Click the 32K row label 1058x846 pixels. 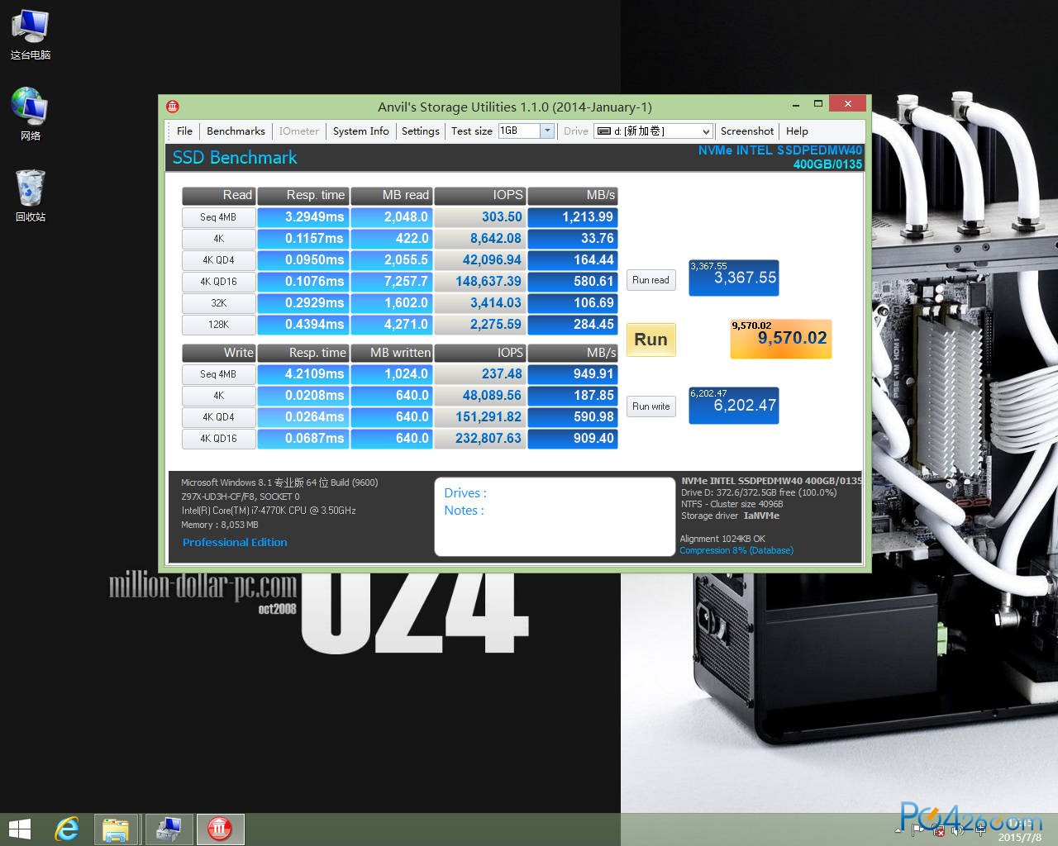tap(218, 303)
